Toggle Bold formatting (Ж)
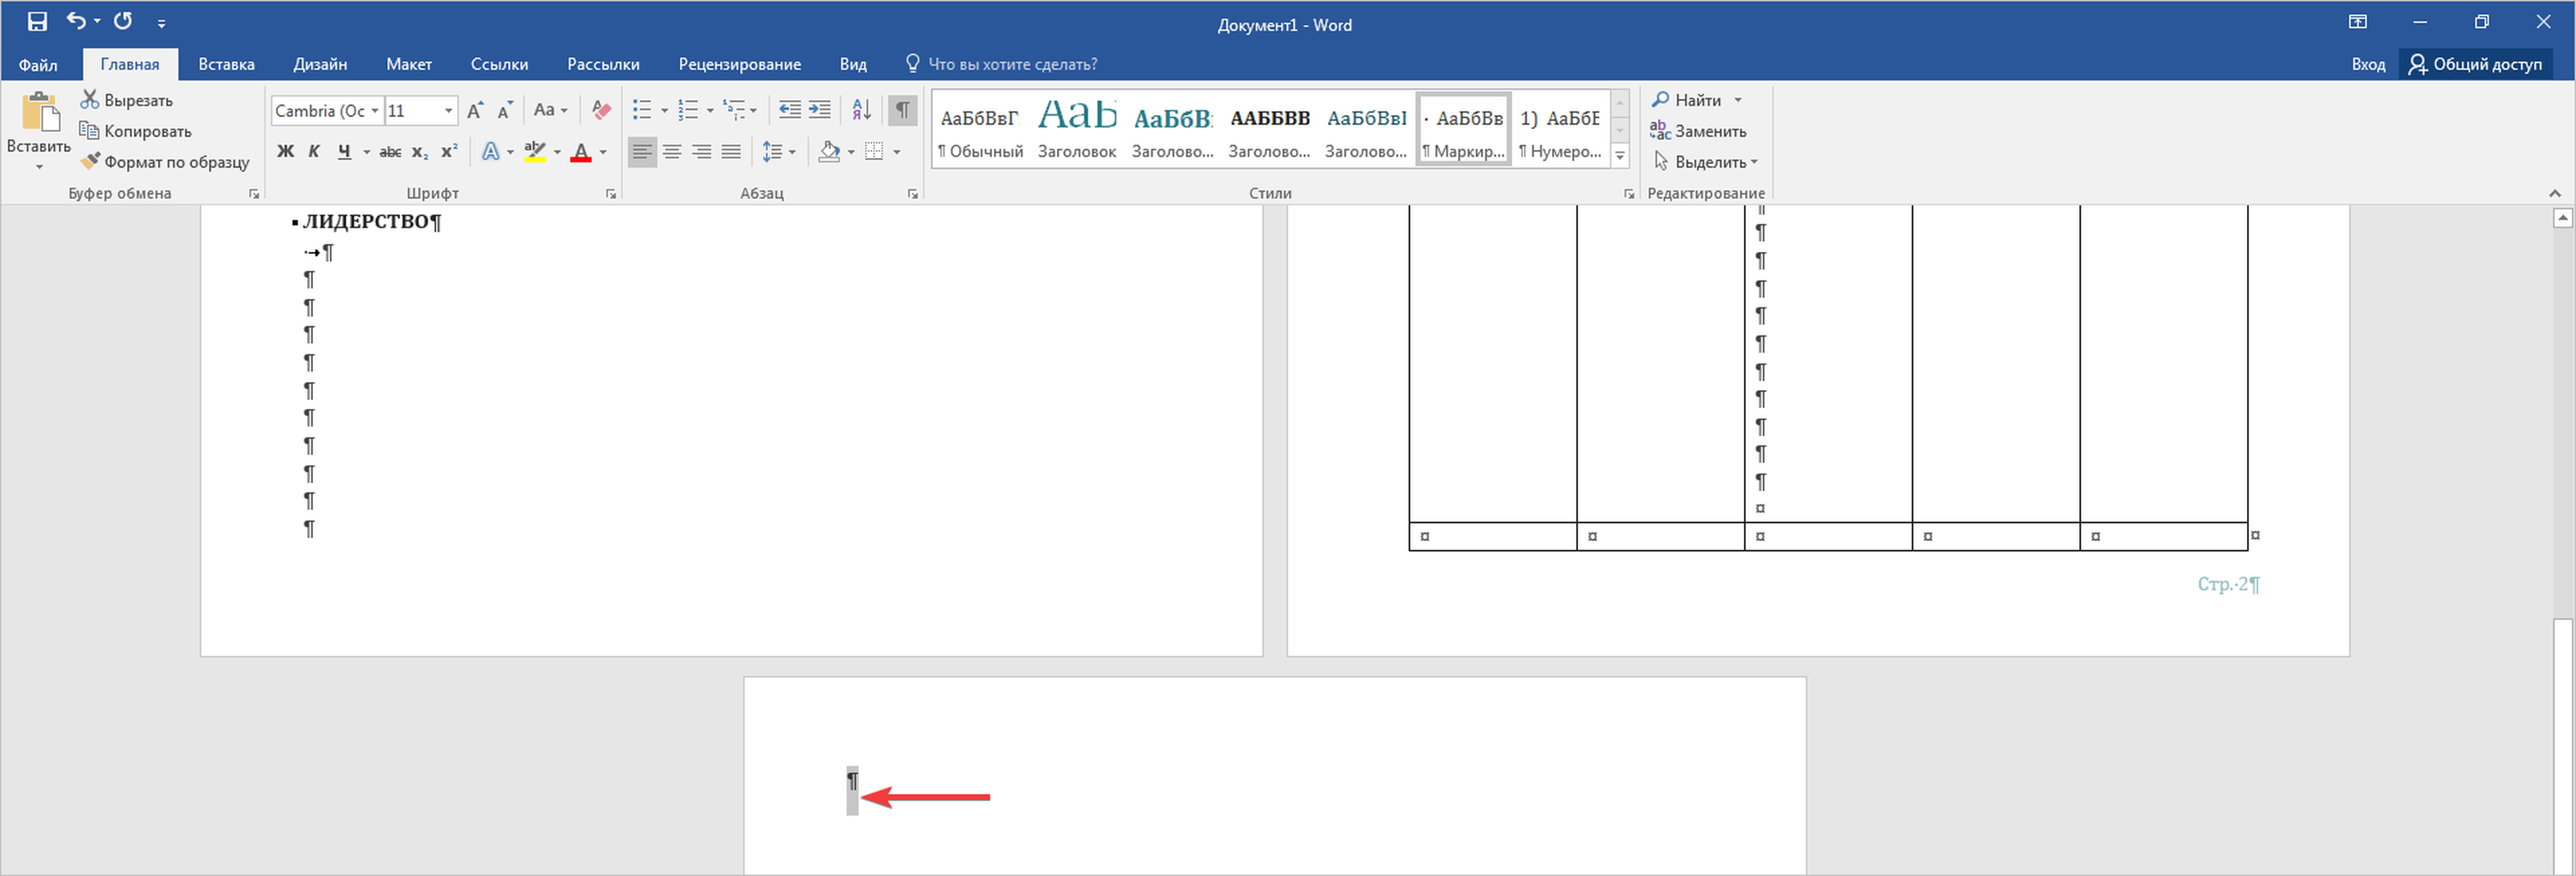This screenshot has height=876, width=2576. click(285, 152)
